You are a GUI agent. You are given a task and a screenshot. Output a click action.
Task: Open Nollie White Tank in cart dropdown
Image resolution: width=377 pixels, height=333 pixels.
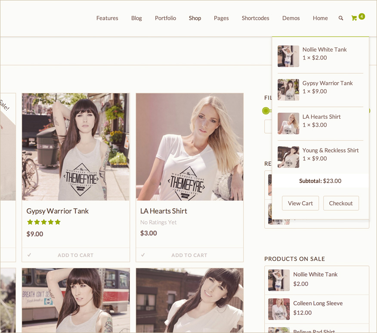[x=324, y=50]
